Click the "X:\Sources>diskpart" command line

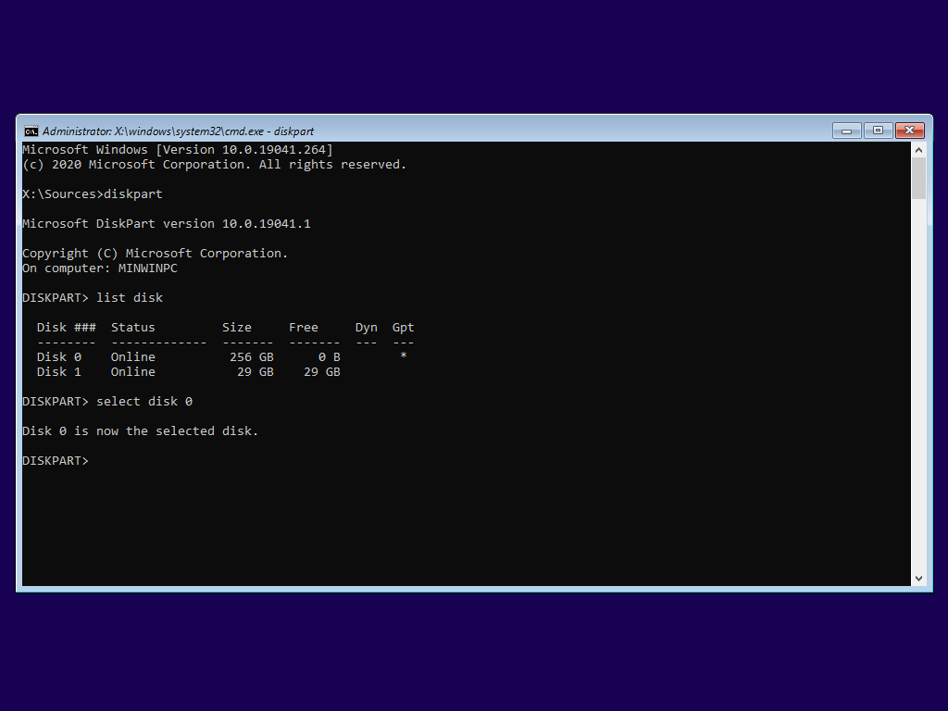pyautogui.click(x=93, y=194)
